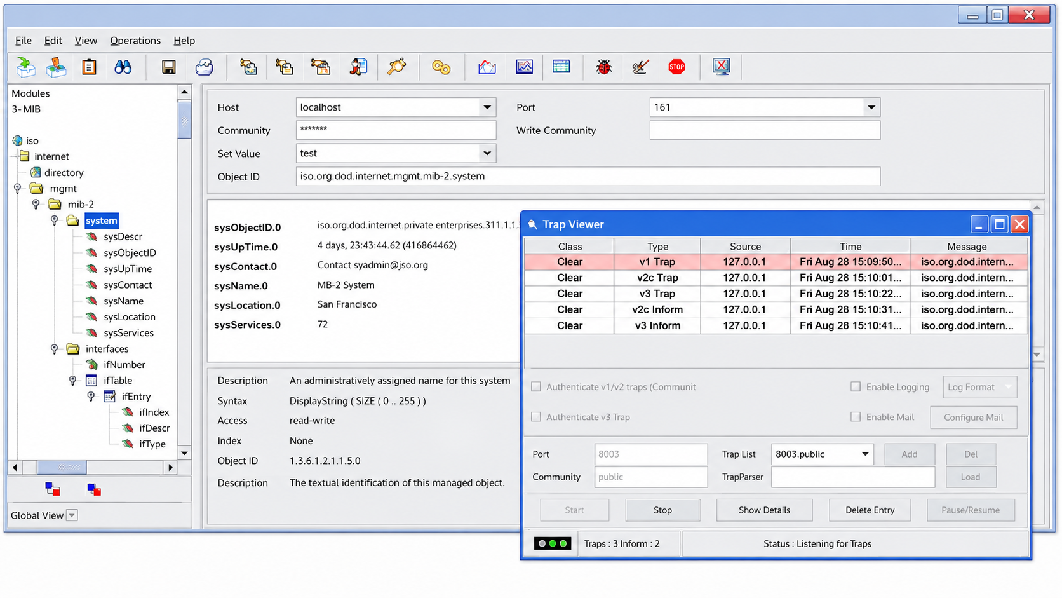Viewport: 1062px width, 598px height.
Task: Open the Set Value dropdown arrow
Action: point(487,153)
